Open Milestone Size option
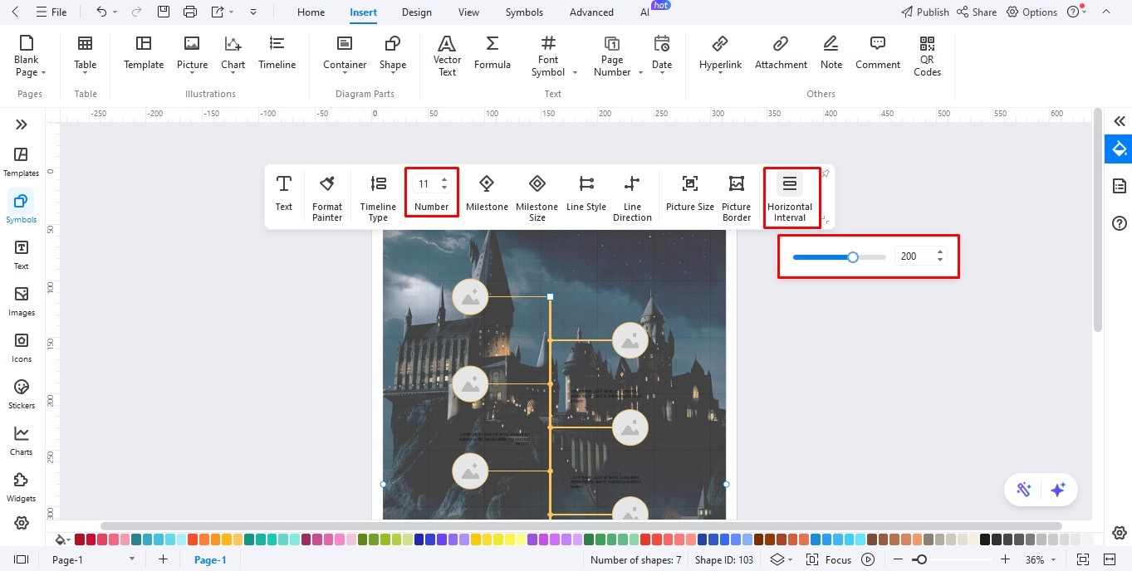1132x571 pixels. pyautogui.click(x=537, y=198)
